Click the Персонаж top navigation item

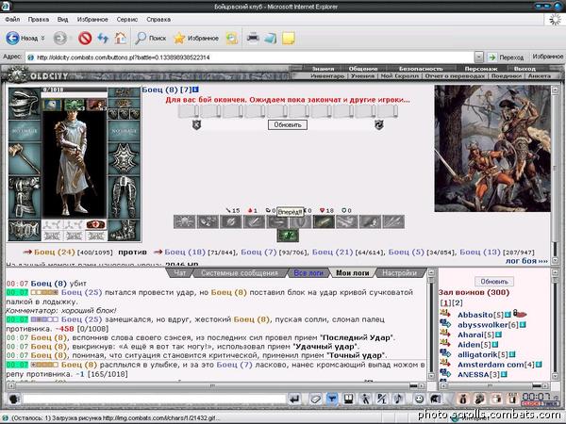[x=481, y=69]
